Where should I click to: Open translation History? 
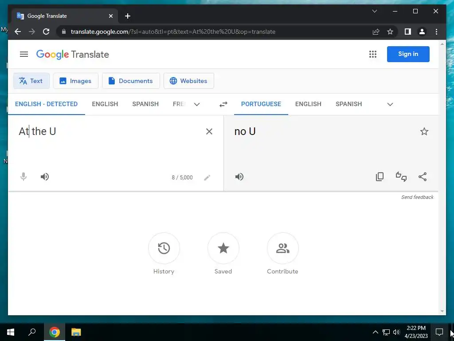[164, 248]
